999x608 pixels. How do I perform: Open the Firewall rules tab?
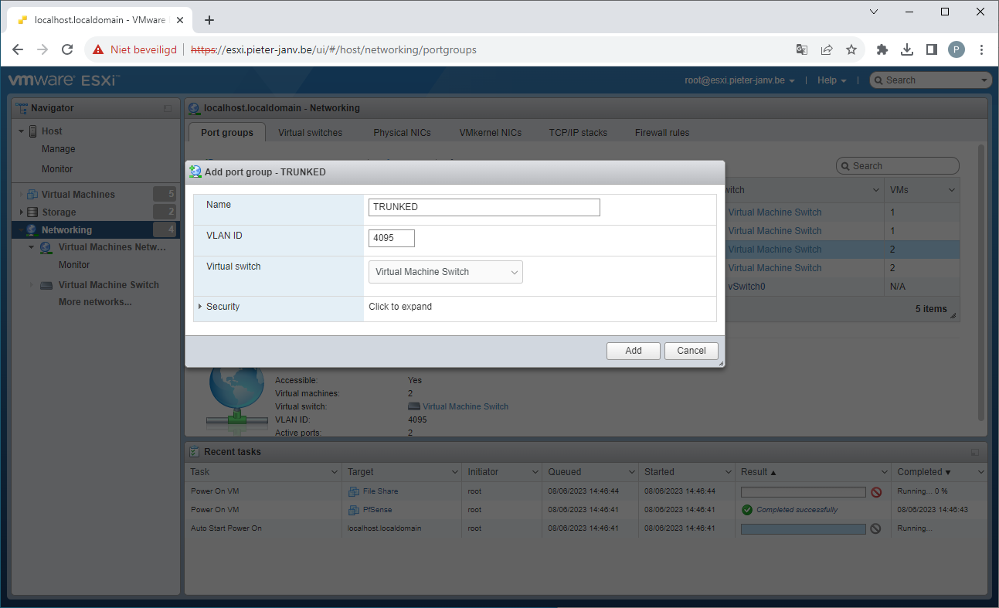click(661, 133)
